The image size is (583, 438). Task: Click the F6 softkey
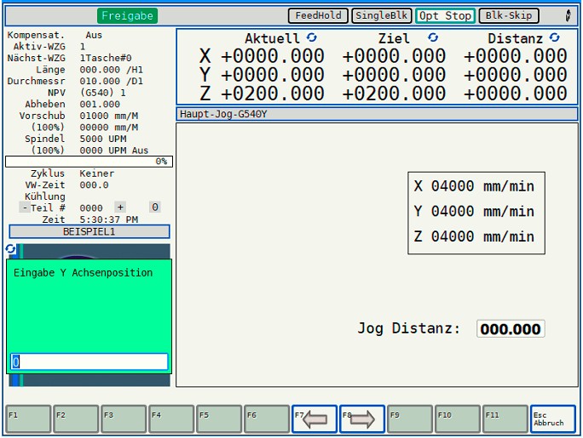tap(267, 419)
